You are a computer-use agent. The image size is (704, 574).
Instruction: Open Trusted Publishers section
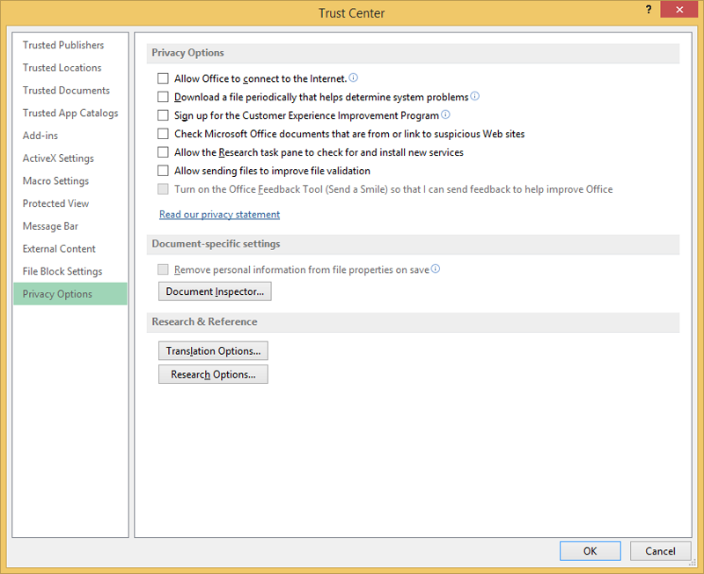coord(70,45)
